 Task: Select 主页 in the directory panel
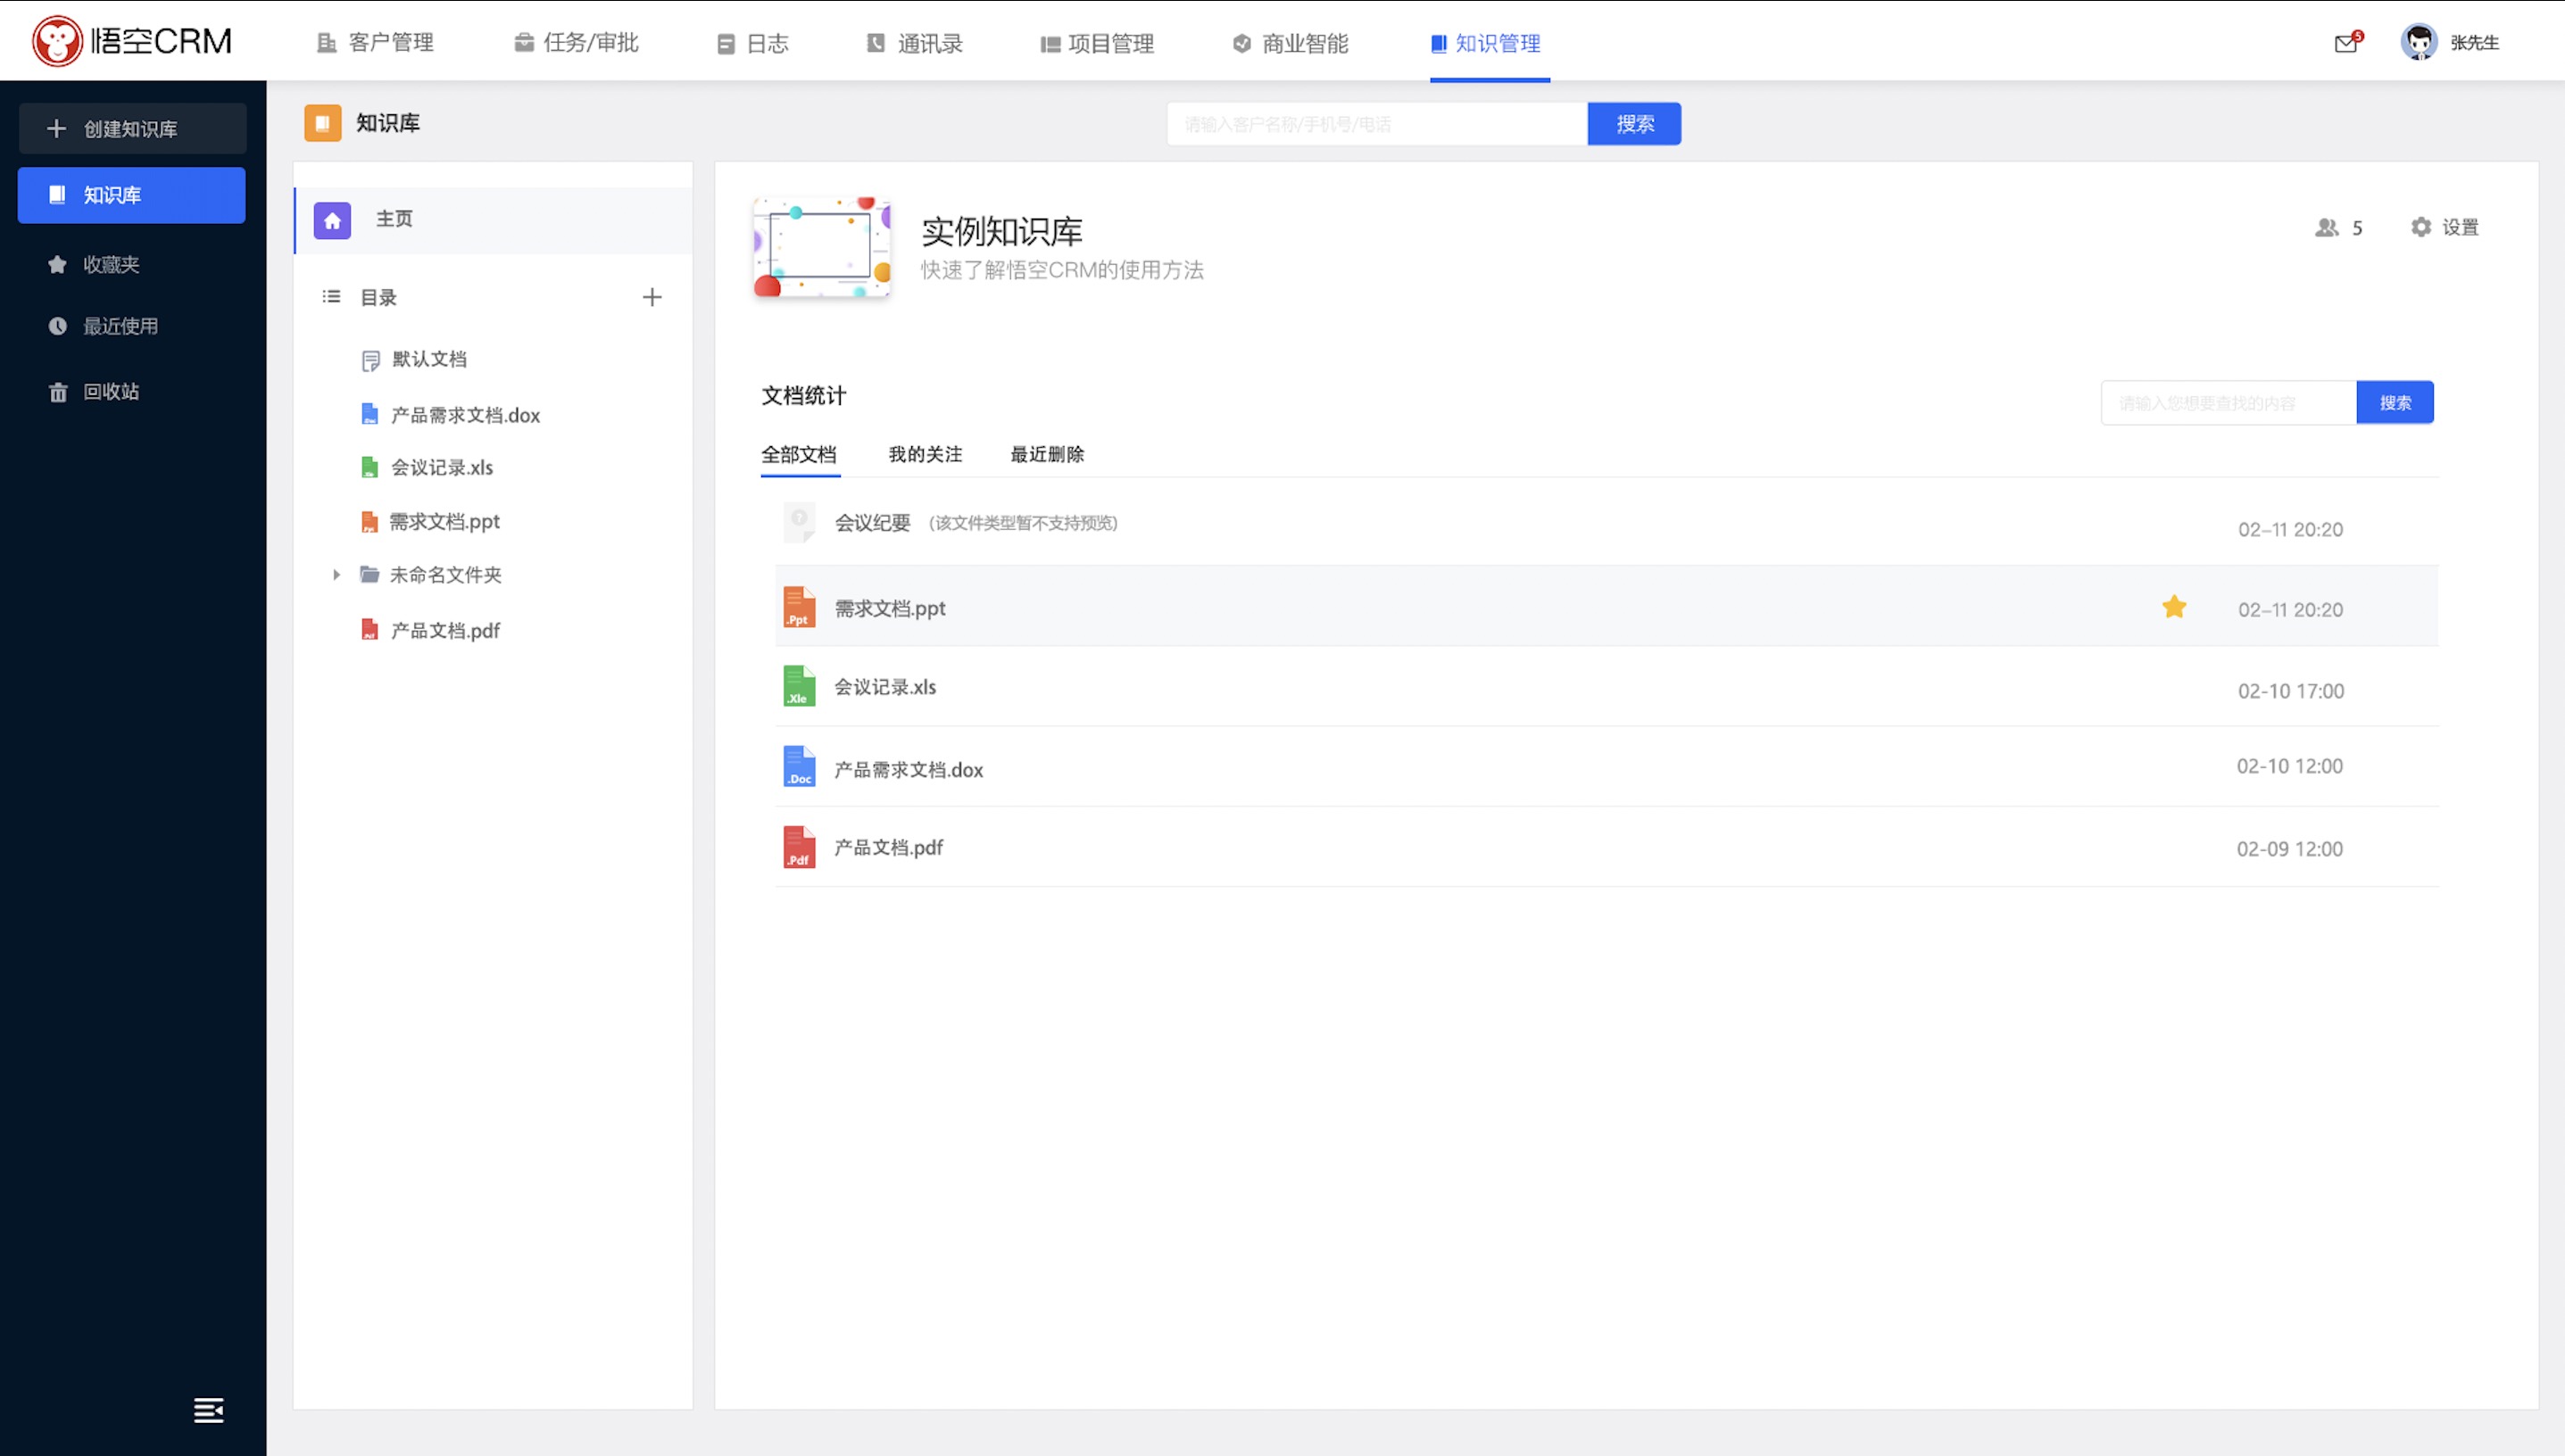point(494,220)
